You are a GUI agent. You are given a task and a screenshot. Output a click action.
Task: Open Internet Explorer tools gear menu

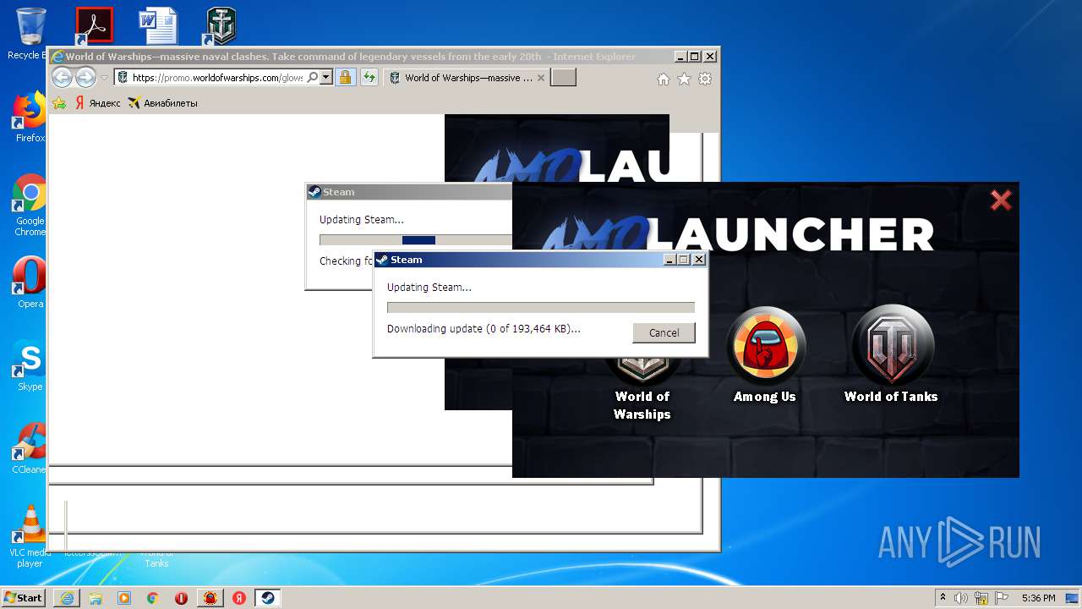(705, 79)
